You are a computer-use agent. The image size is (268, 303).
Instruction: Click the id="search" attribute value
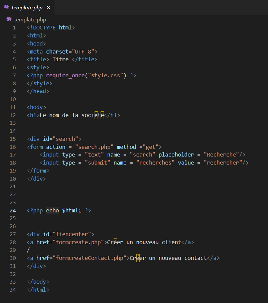pos(65,139)
